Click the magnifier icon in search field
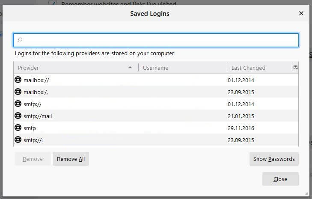The height and width of the screenshot is (199, 312). click(20, 40)
